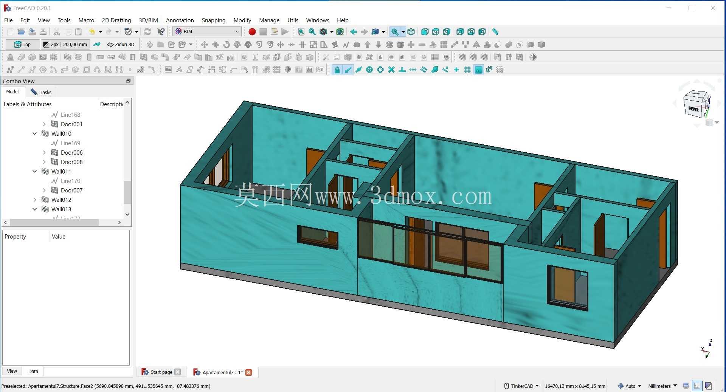The height and width of the screenshot is (392, 726).
Task: Open the Annotation menu
Action: coord(180,20)
